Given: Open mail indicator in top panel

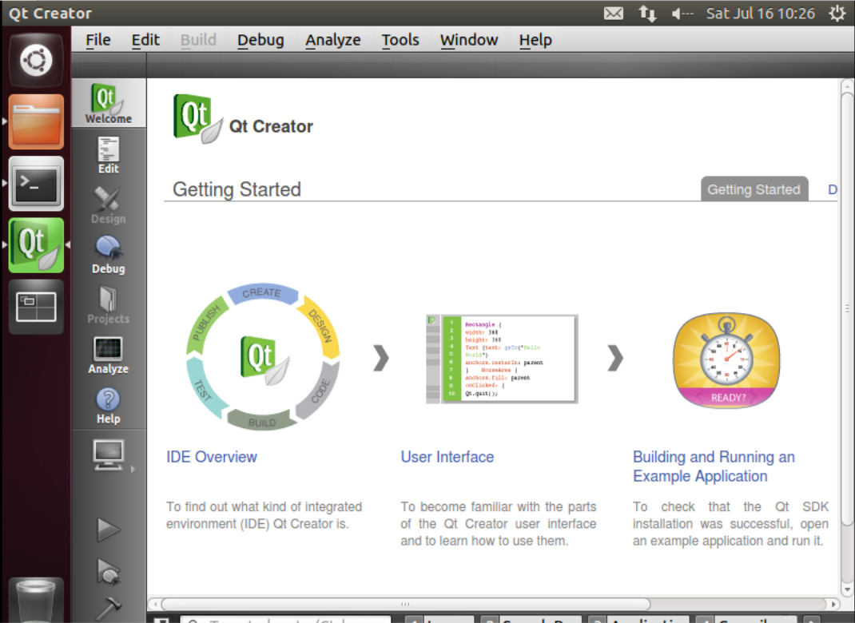Looking at the screenshot, I should 614,13.
